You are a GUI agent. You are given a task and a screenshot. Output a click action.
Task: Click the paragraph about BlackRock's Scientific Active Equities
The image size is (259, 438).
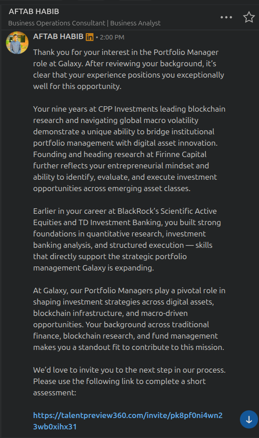tap(127, 239)
